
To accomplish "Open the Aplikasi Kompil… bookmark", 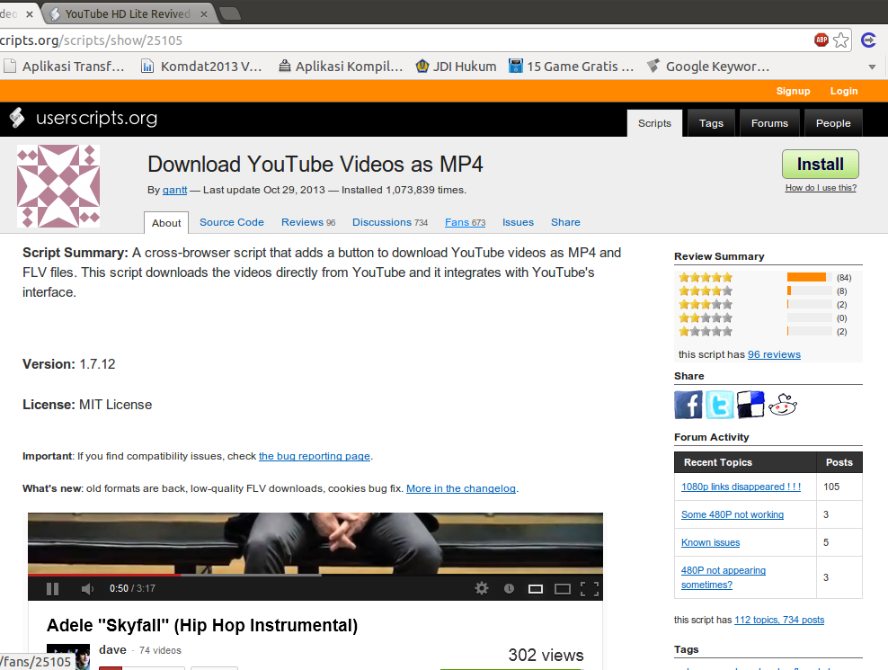I will click(x=341, y=67).
